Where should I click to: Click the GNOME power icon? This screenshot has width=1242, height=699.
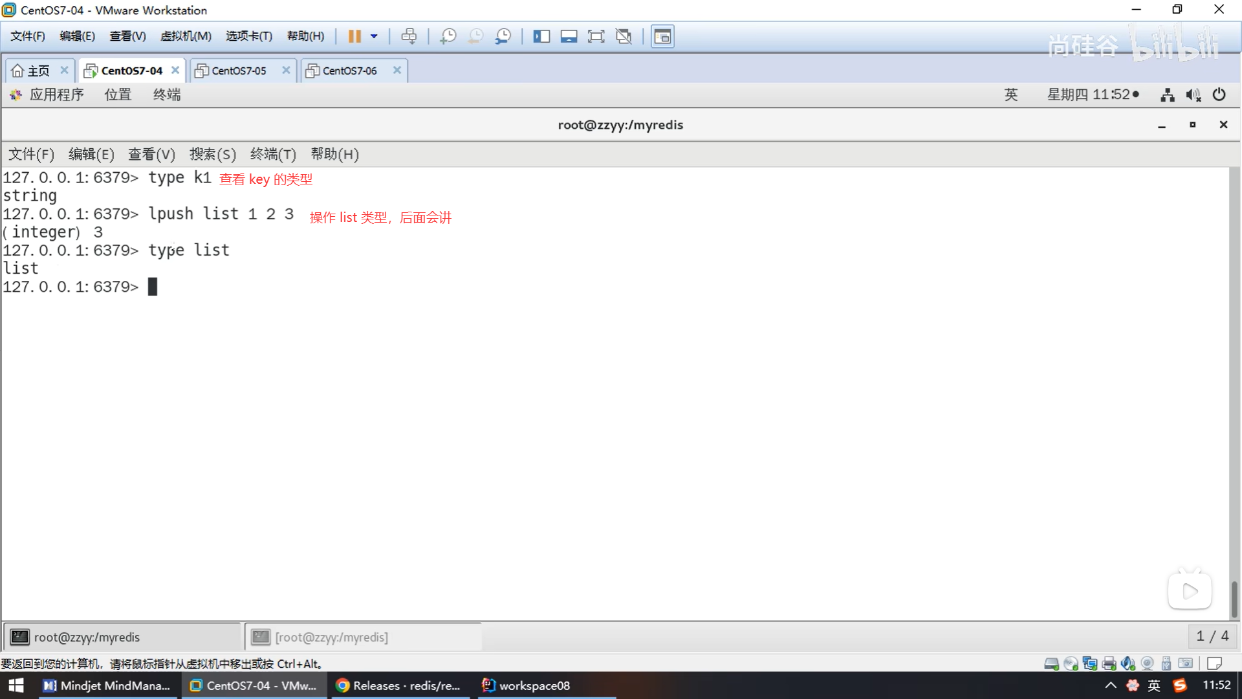pos(1219,95)
